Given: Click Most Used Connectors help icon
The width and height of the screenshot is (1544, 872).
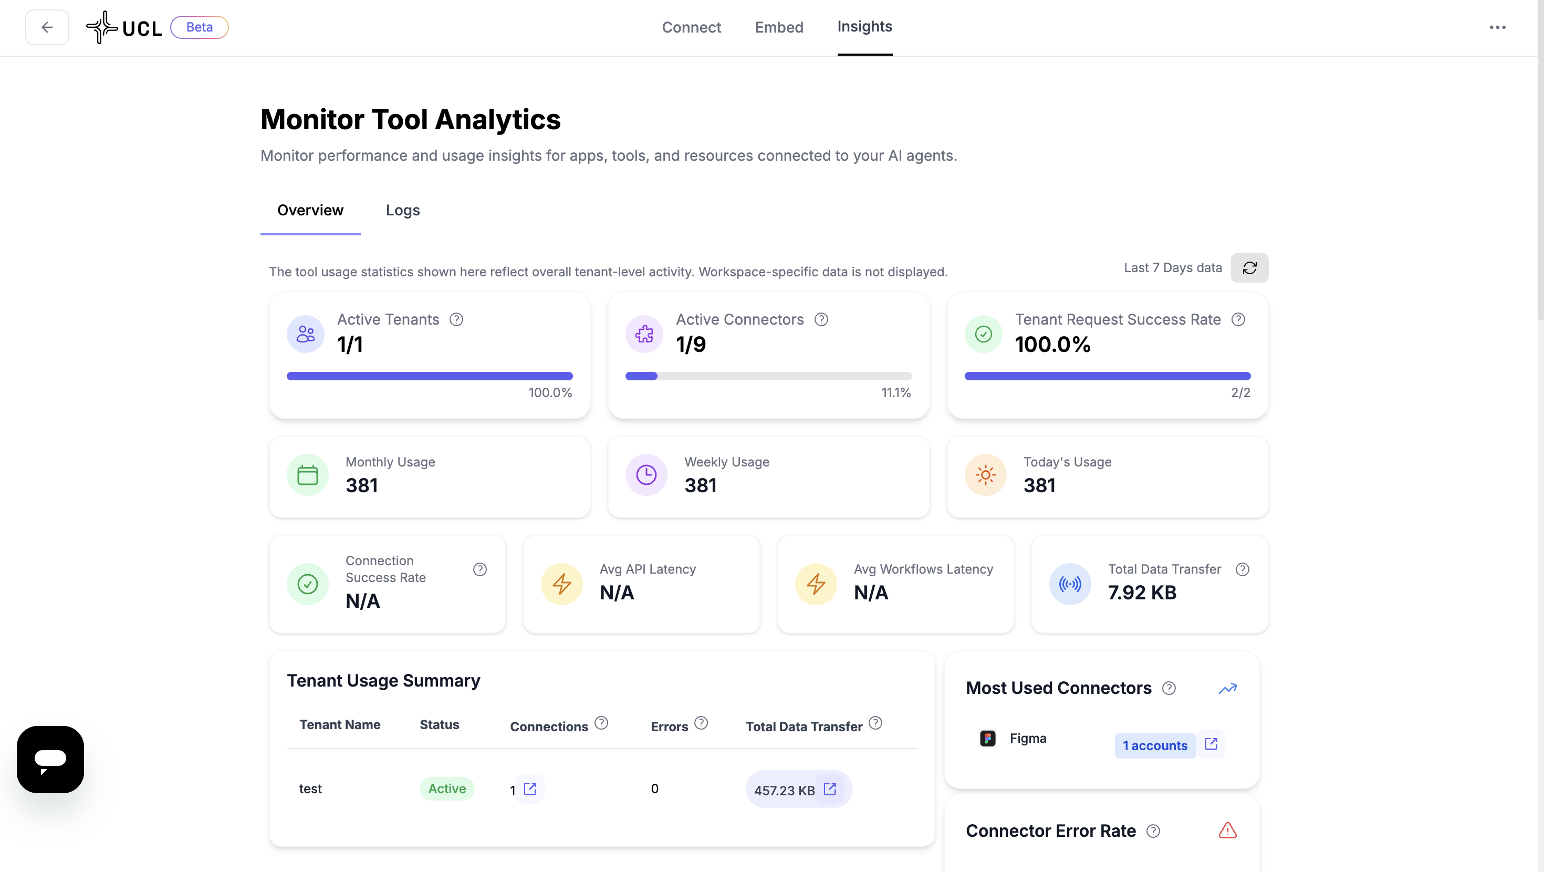Looking at the screenshot, I should (x=1169, y=688).
